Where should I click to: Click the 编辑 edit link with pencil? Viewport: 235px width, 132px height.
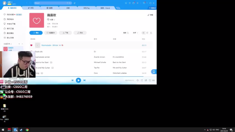pos(150,15)
